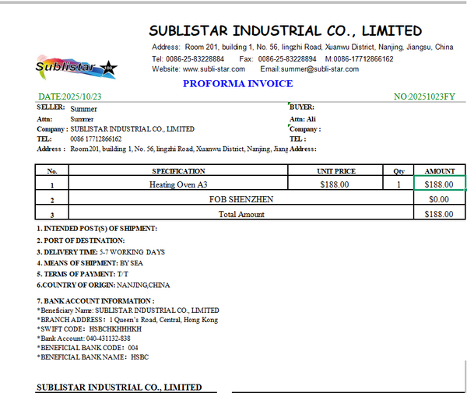The height and width of the screenshot is (393, 467).
Task: Click the UNIT PRICE header cell
Action: click(335, 170)
